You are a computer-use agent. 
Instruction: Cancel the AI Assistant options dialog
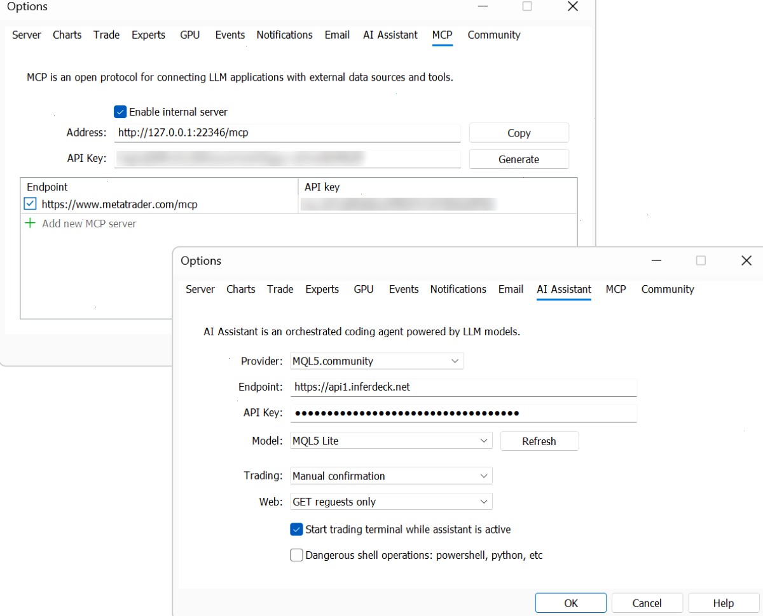pos(647,603)
